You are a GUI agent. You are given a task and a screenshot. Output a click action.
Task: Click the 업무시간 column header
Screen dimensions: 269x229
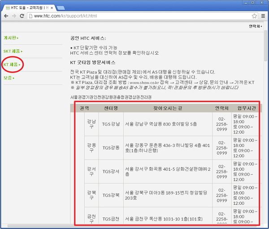pyautogui.click(x=247, y=108)
